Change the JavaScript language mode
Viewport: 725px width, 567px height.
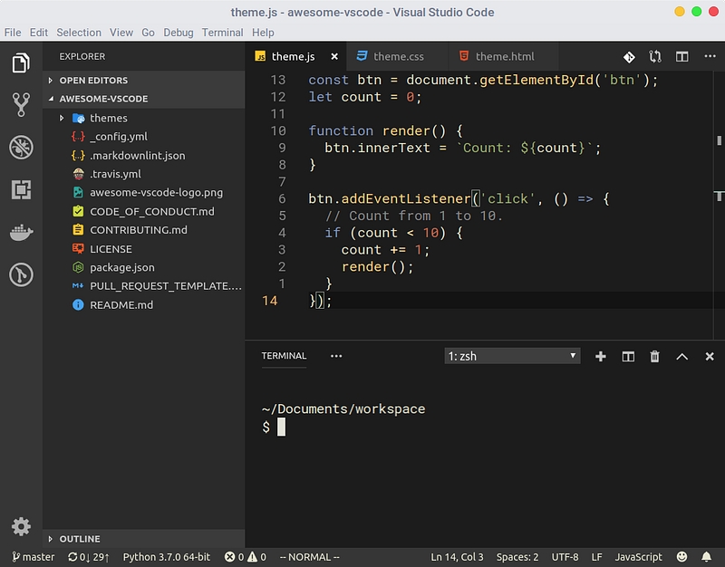[x=640, y=557]
